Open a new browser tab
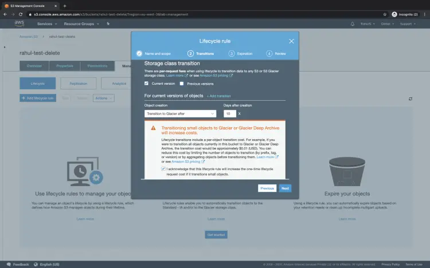Viewport: 430px width, 268px height. [65, 6]
